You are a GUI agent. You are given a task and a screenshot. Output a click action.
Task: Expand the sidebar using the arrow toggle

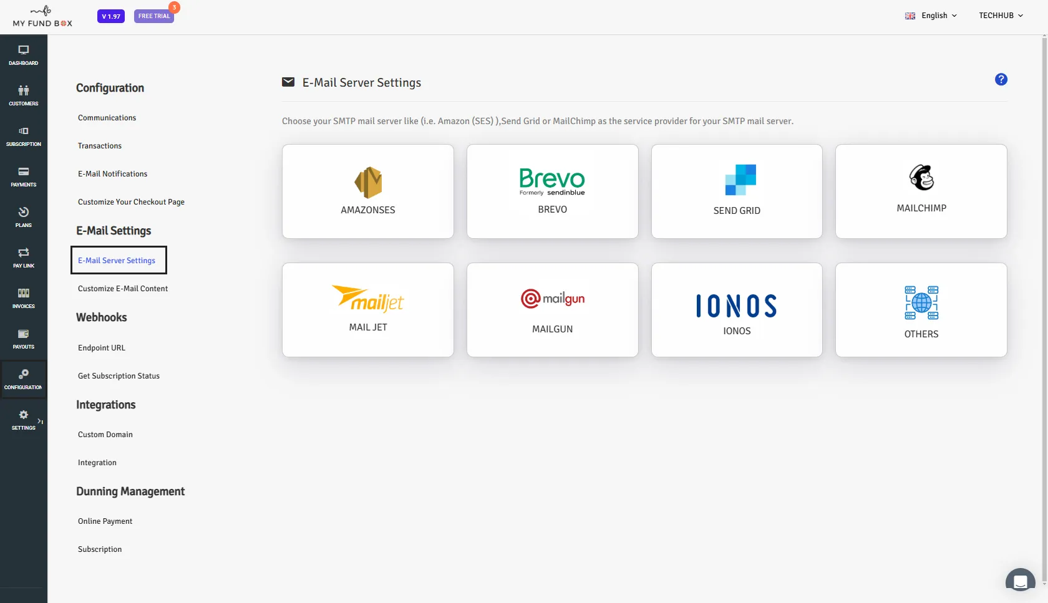click(x=41, y=422)
